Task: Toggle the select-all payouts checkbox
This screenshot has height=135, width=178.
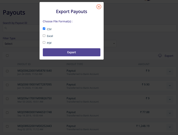Action: point(7,56)
